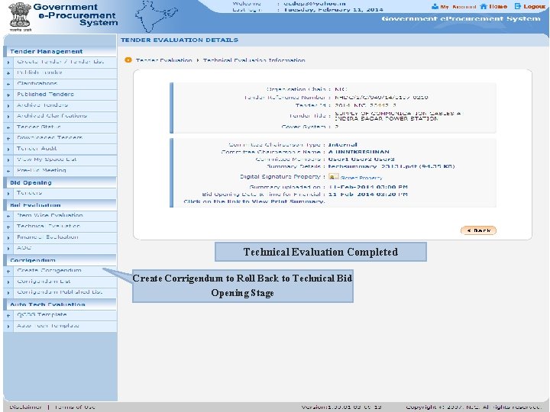
Task: Open AOC under Bid Evaluation
Action: click(x=24, y=248)
